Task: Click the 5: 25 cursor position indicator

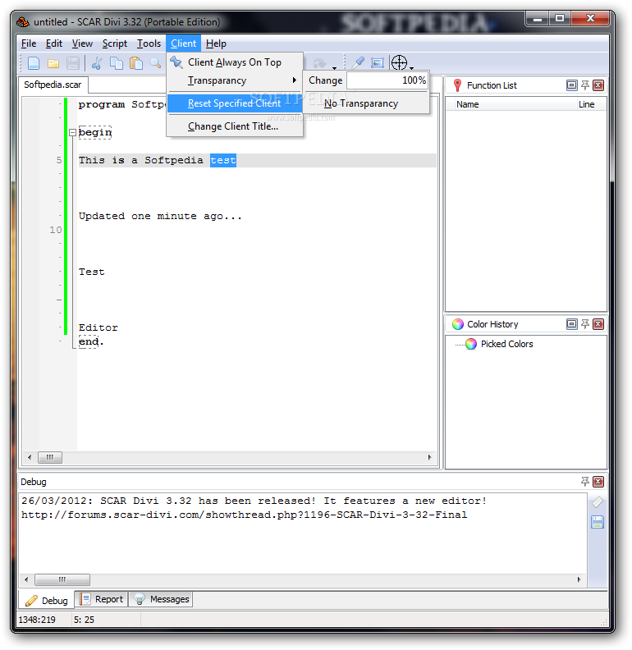Action: (85, 620)
